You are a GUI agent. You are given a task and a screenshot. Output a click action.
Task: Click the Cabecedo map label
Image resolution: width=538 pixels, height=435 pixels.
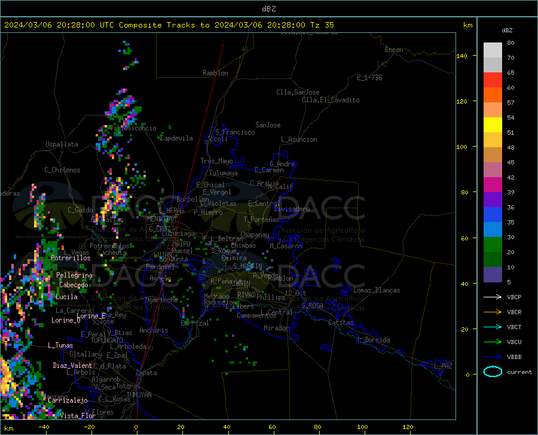coord(74,285)
